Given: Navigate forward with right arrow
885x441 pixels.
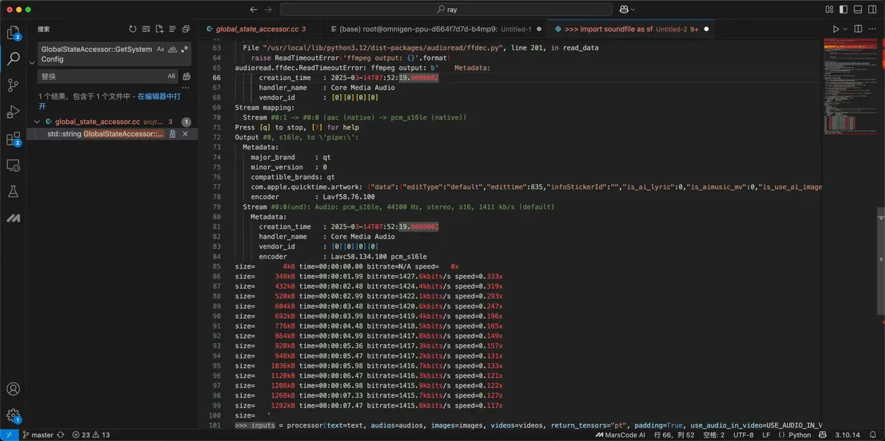Looking at the screenshot, I should (268, 9).
